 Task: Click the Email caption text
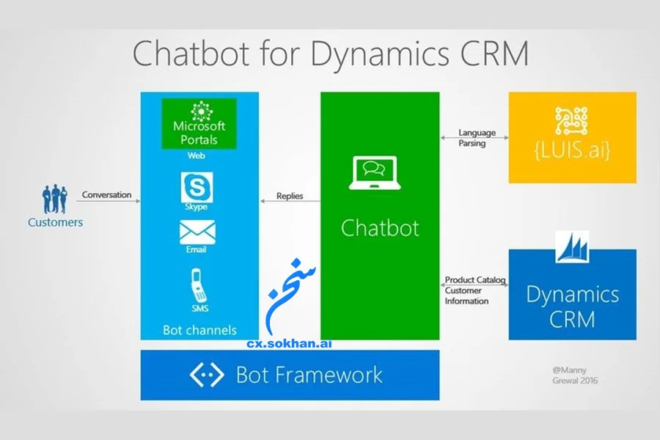(x=196, y=249)
